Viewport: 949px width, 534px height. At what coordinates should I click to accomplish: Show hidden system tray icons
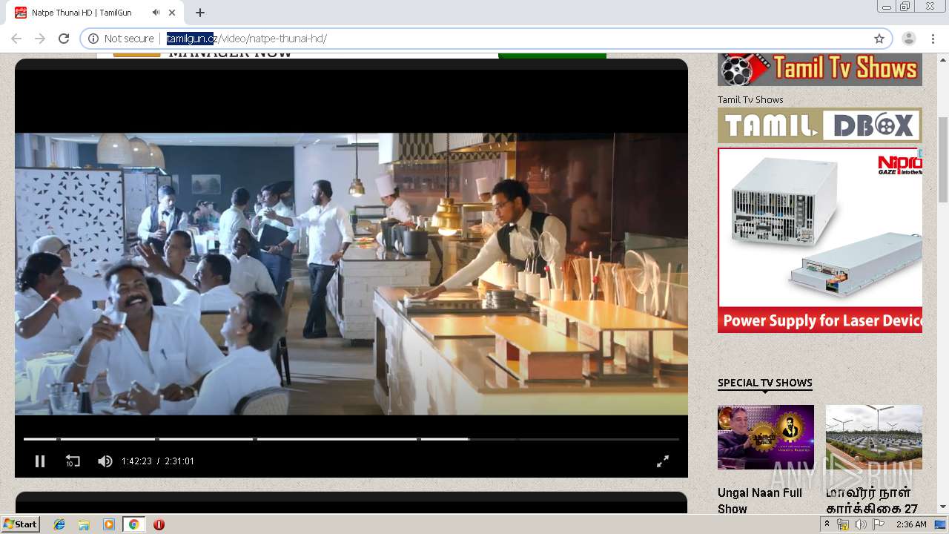pos(827,524)
